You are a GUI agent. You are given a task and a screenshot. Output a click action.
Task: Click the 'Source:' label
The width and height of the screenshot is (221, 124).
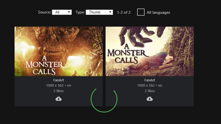click(45, 12)
